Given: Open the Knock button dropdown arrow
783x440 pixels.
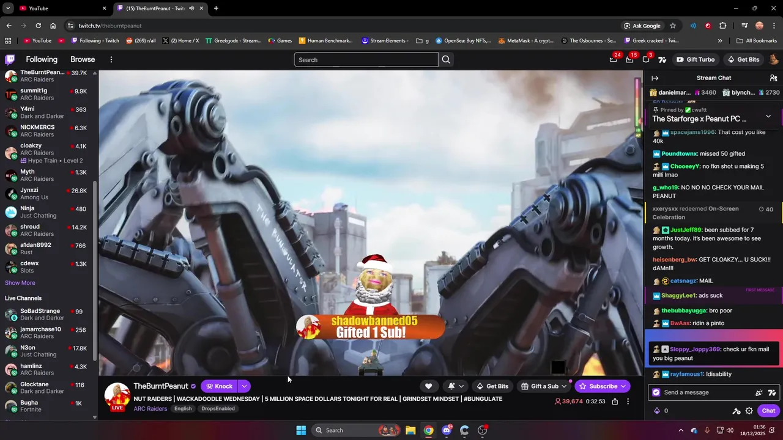Looking at the screenshot, I should click(243, 386).
